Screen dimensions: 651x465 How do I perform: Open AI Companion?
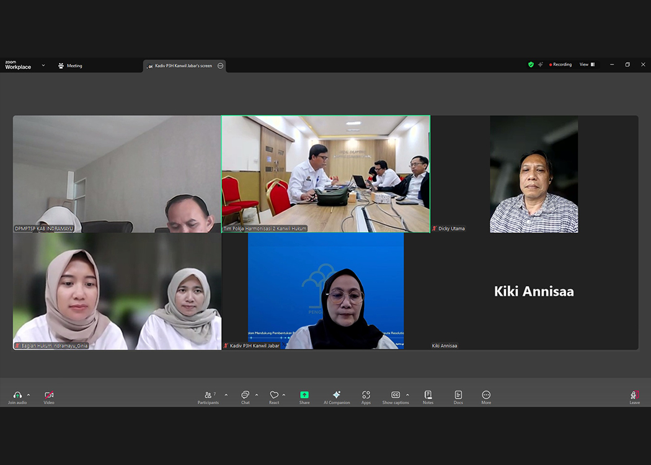pos(337,396)
